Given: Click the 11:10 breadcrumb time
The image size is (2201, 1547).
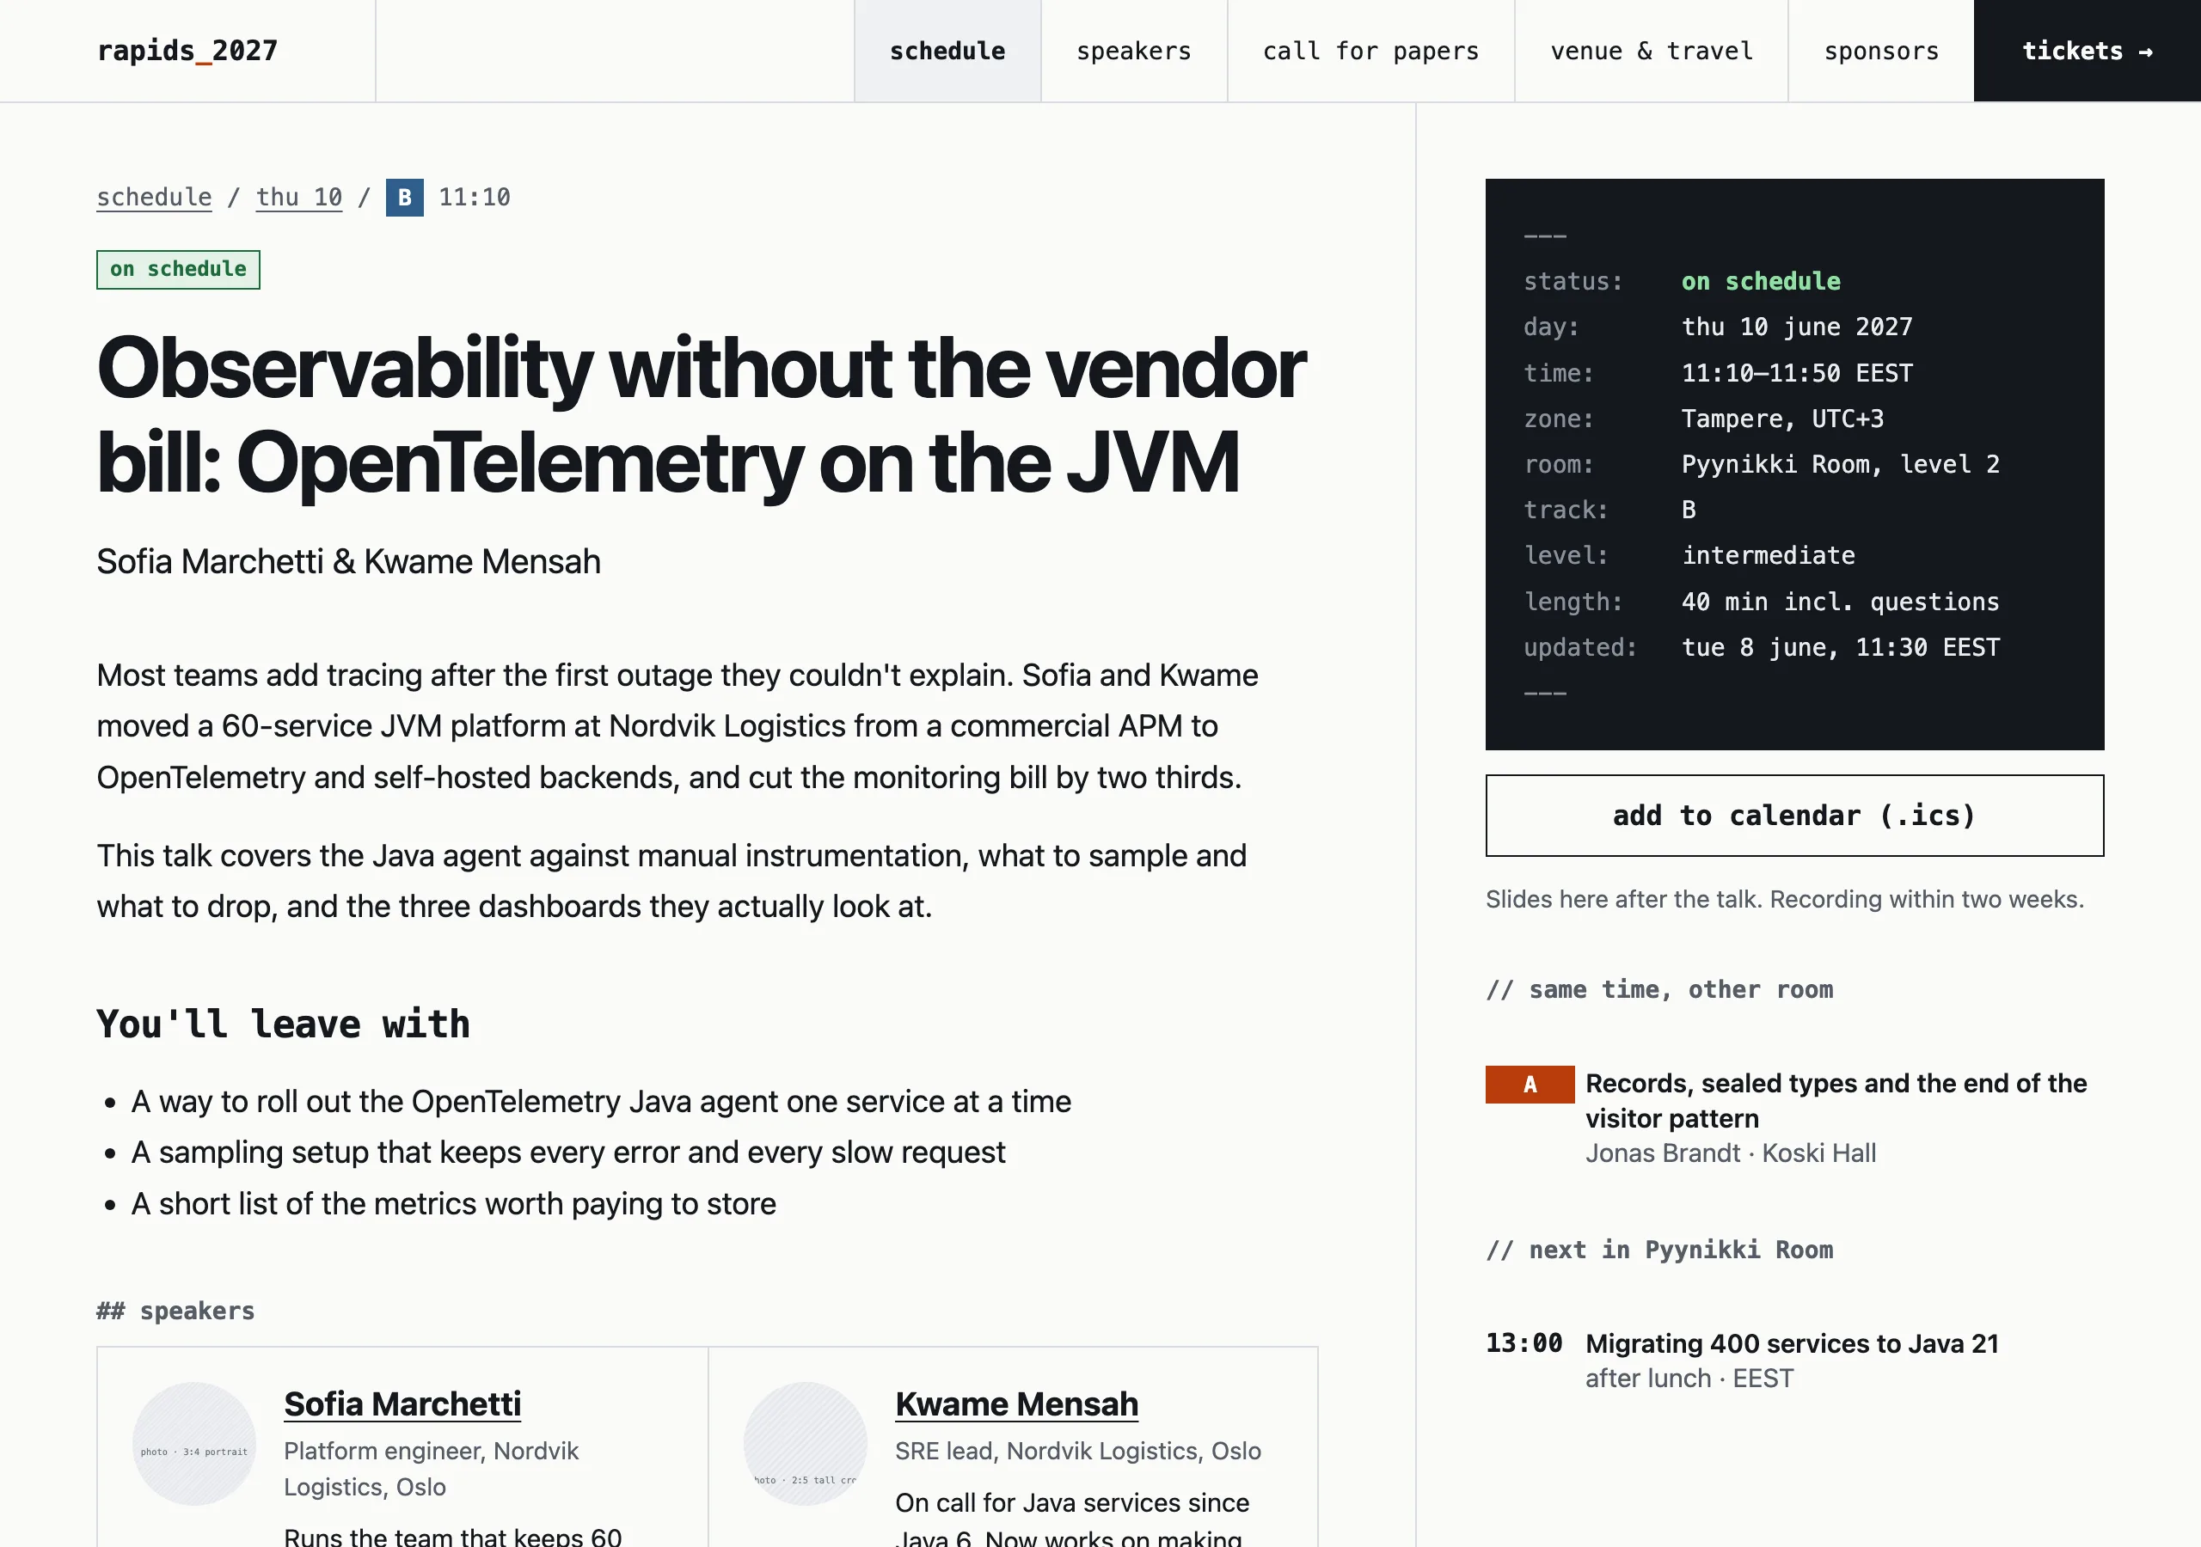Looking at the screenshot, I should [x=475, y=198].
